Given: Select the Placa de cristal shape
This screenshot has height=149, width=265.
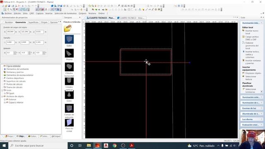Looking at the screenshot, I should point(69,123).
